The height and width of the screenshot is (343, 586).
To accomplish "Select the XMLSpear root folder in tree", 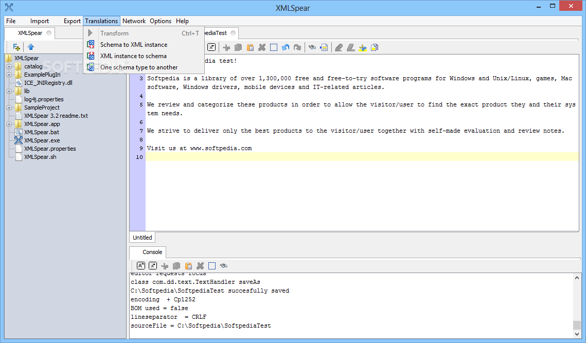I will pyautogui.click(x=26, y=58).
